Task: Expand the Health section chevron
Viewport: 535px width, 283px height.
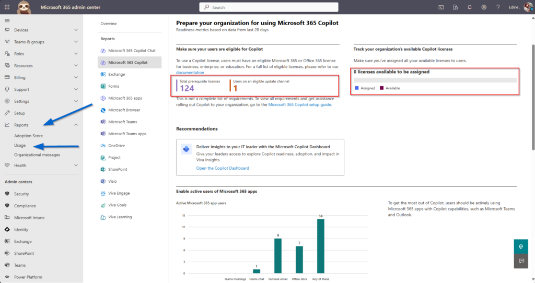Action: coord(76,166)
